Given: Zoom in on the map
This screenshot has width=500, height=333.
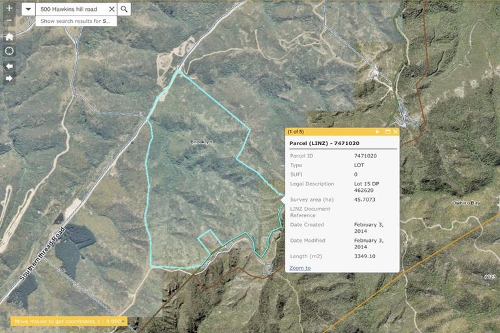Looking at the screenshot, I should [9, 8].
